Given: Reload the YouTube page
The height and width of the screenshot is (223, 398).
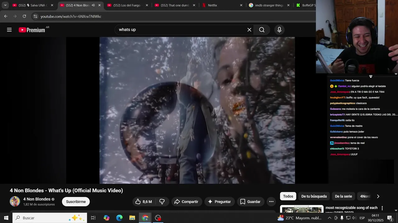Looking at the screenshot, I should (x=24, y=16).
